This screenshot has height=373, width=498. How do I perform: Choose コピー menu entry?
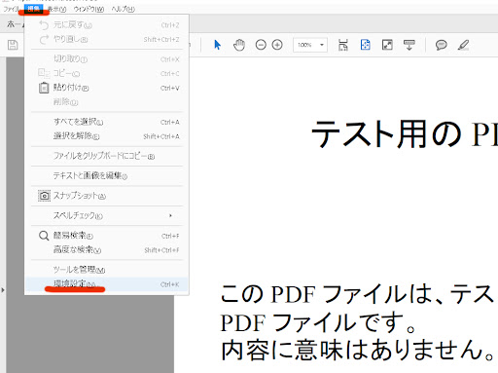(107, 73)
